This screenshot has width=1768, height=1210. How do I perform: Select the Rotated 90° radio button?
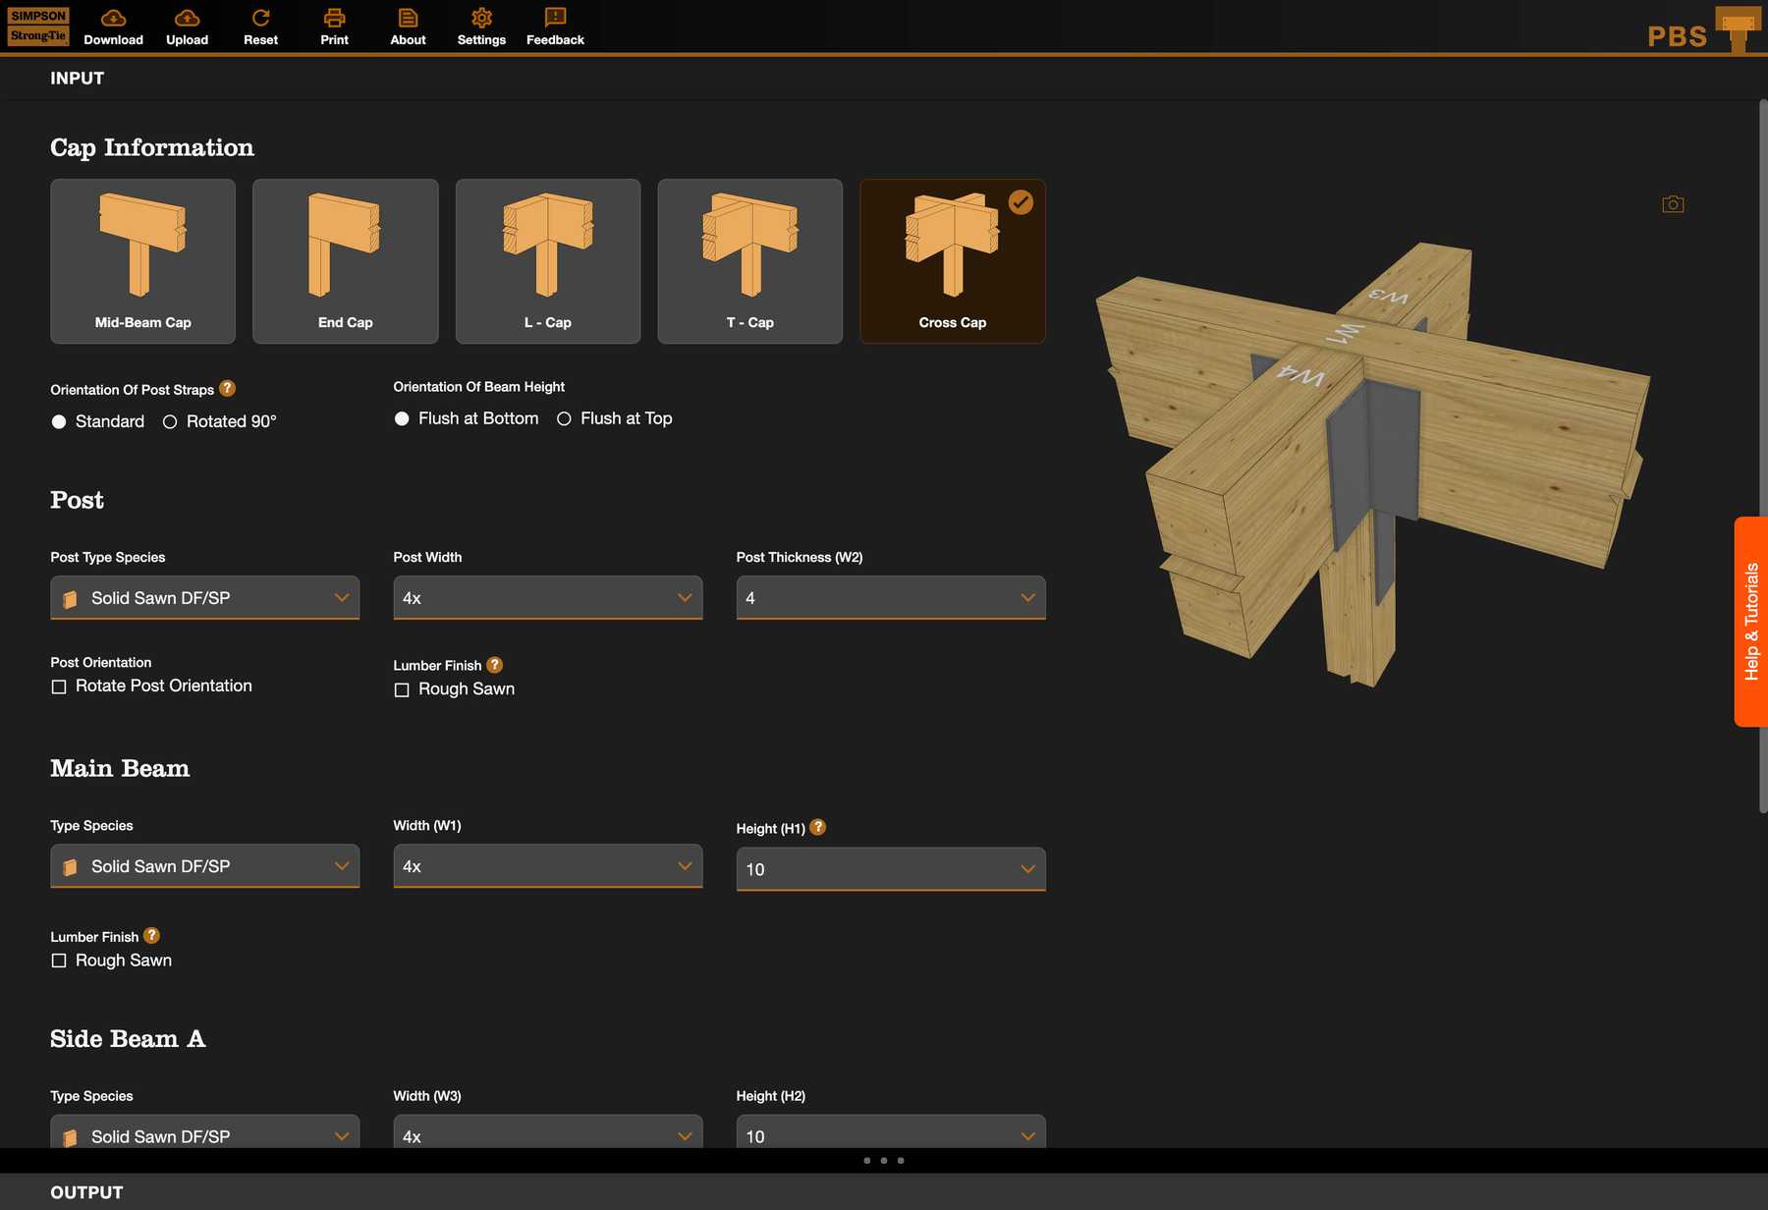(x=170, y=422)
